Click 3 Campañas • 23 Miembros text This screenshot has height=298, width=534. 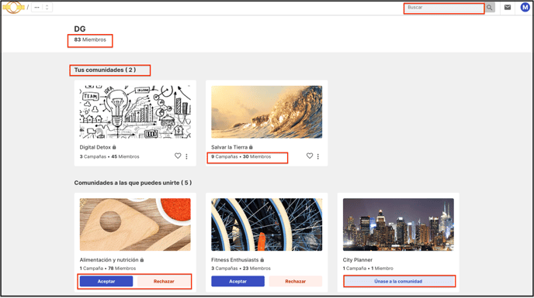241,269
